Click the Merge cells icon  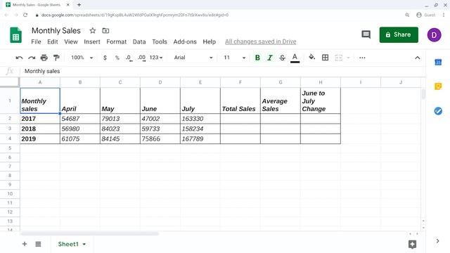(339, 58)
